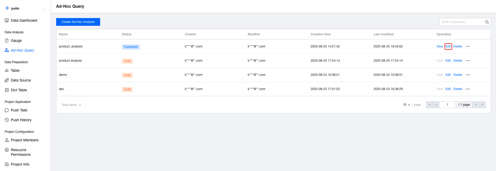The image size is (496, 171).
Task: Click View for the product_analysis row
Action: (440, 46)
